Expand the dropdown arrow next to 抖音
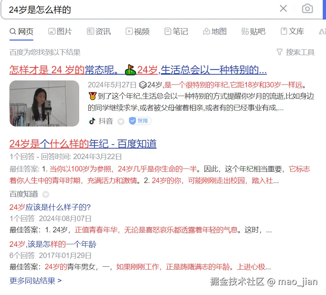326x295 pixels. click(x=121, y=121)
